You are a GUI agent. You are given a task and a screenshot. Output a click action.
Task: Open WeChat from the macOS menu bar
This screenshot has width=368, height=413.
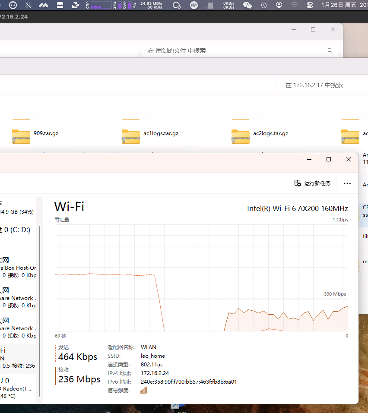point(247,5)
